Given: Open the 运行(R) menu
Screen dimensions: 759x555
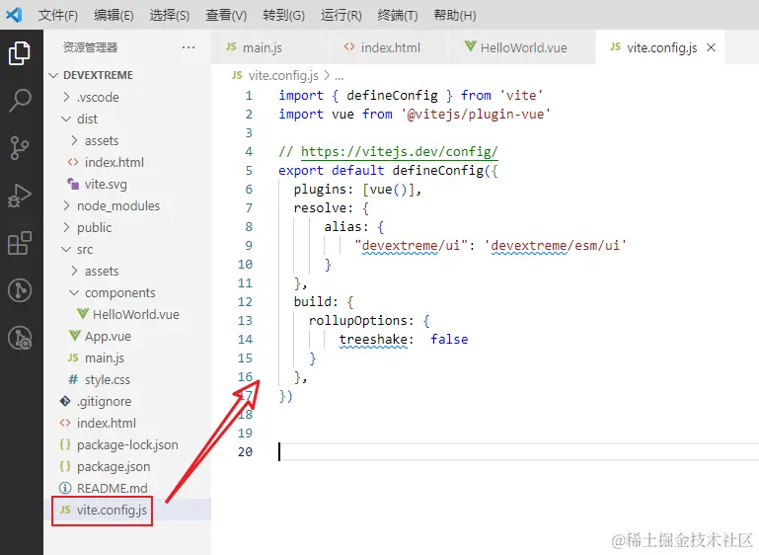Looking at the screenshot, I should tap(341, 16).
